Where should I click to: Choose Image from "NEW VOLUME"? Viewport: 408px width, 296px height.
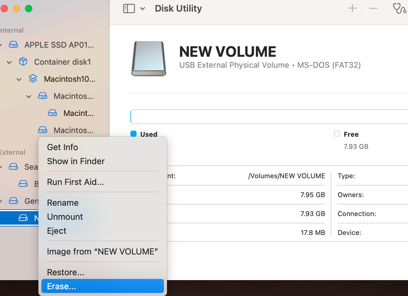pyautogui.click(x=103, y=251)
